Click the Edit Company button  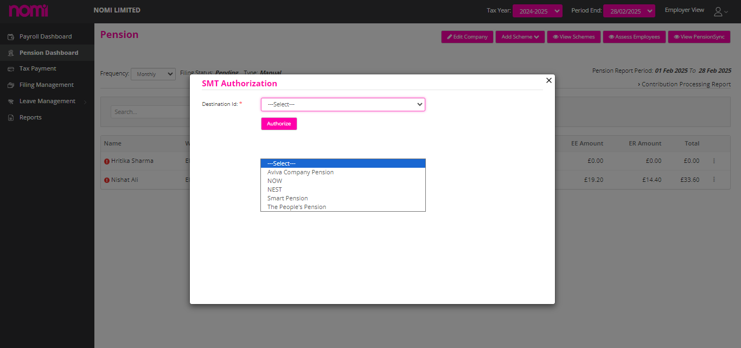(467, 37)
